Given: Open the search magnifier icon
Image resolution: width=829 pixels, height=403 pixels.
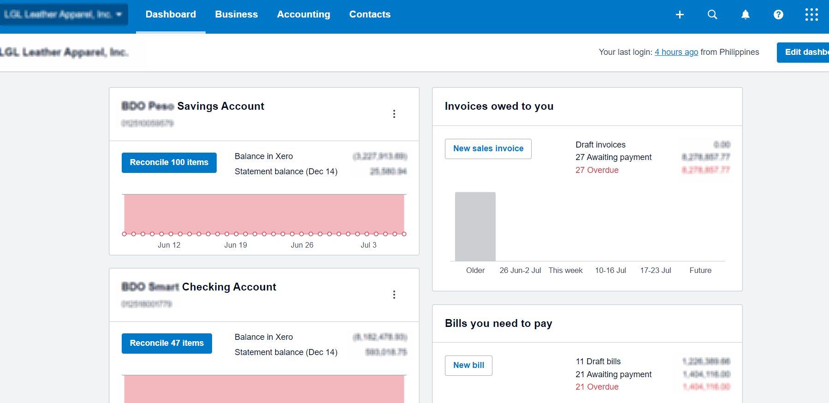Looking at the screenshot, I should click(712, 15).
